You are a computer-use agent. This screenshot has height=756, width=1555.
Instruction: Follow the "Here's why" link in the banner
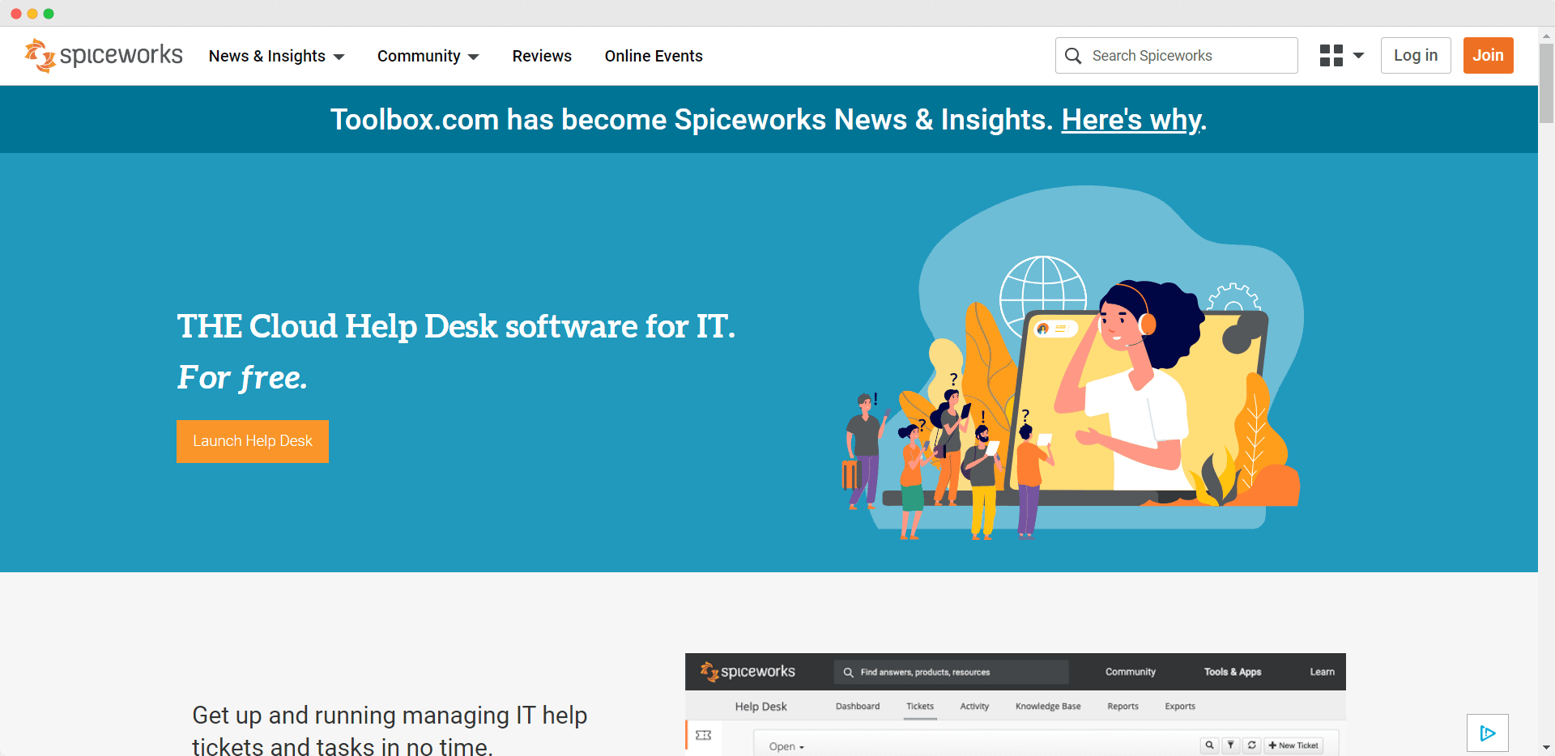1131,120
